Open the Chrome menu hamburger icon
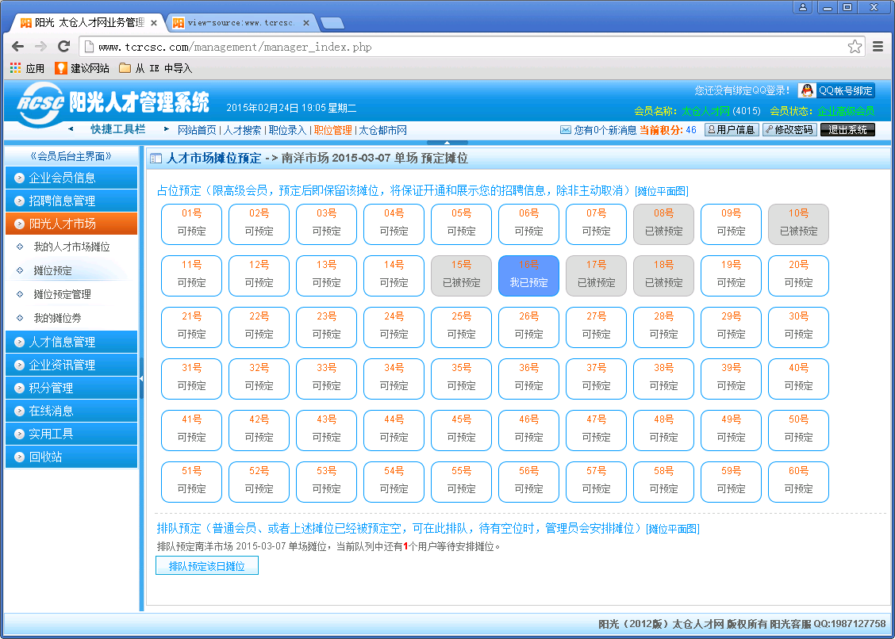Viewport: 895px width, 639px height. click(x=878, y=47)
